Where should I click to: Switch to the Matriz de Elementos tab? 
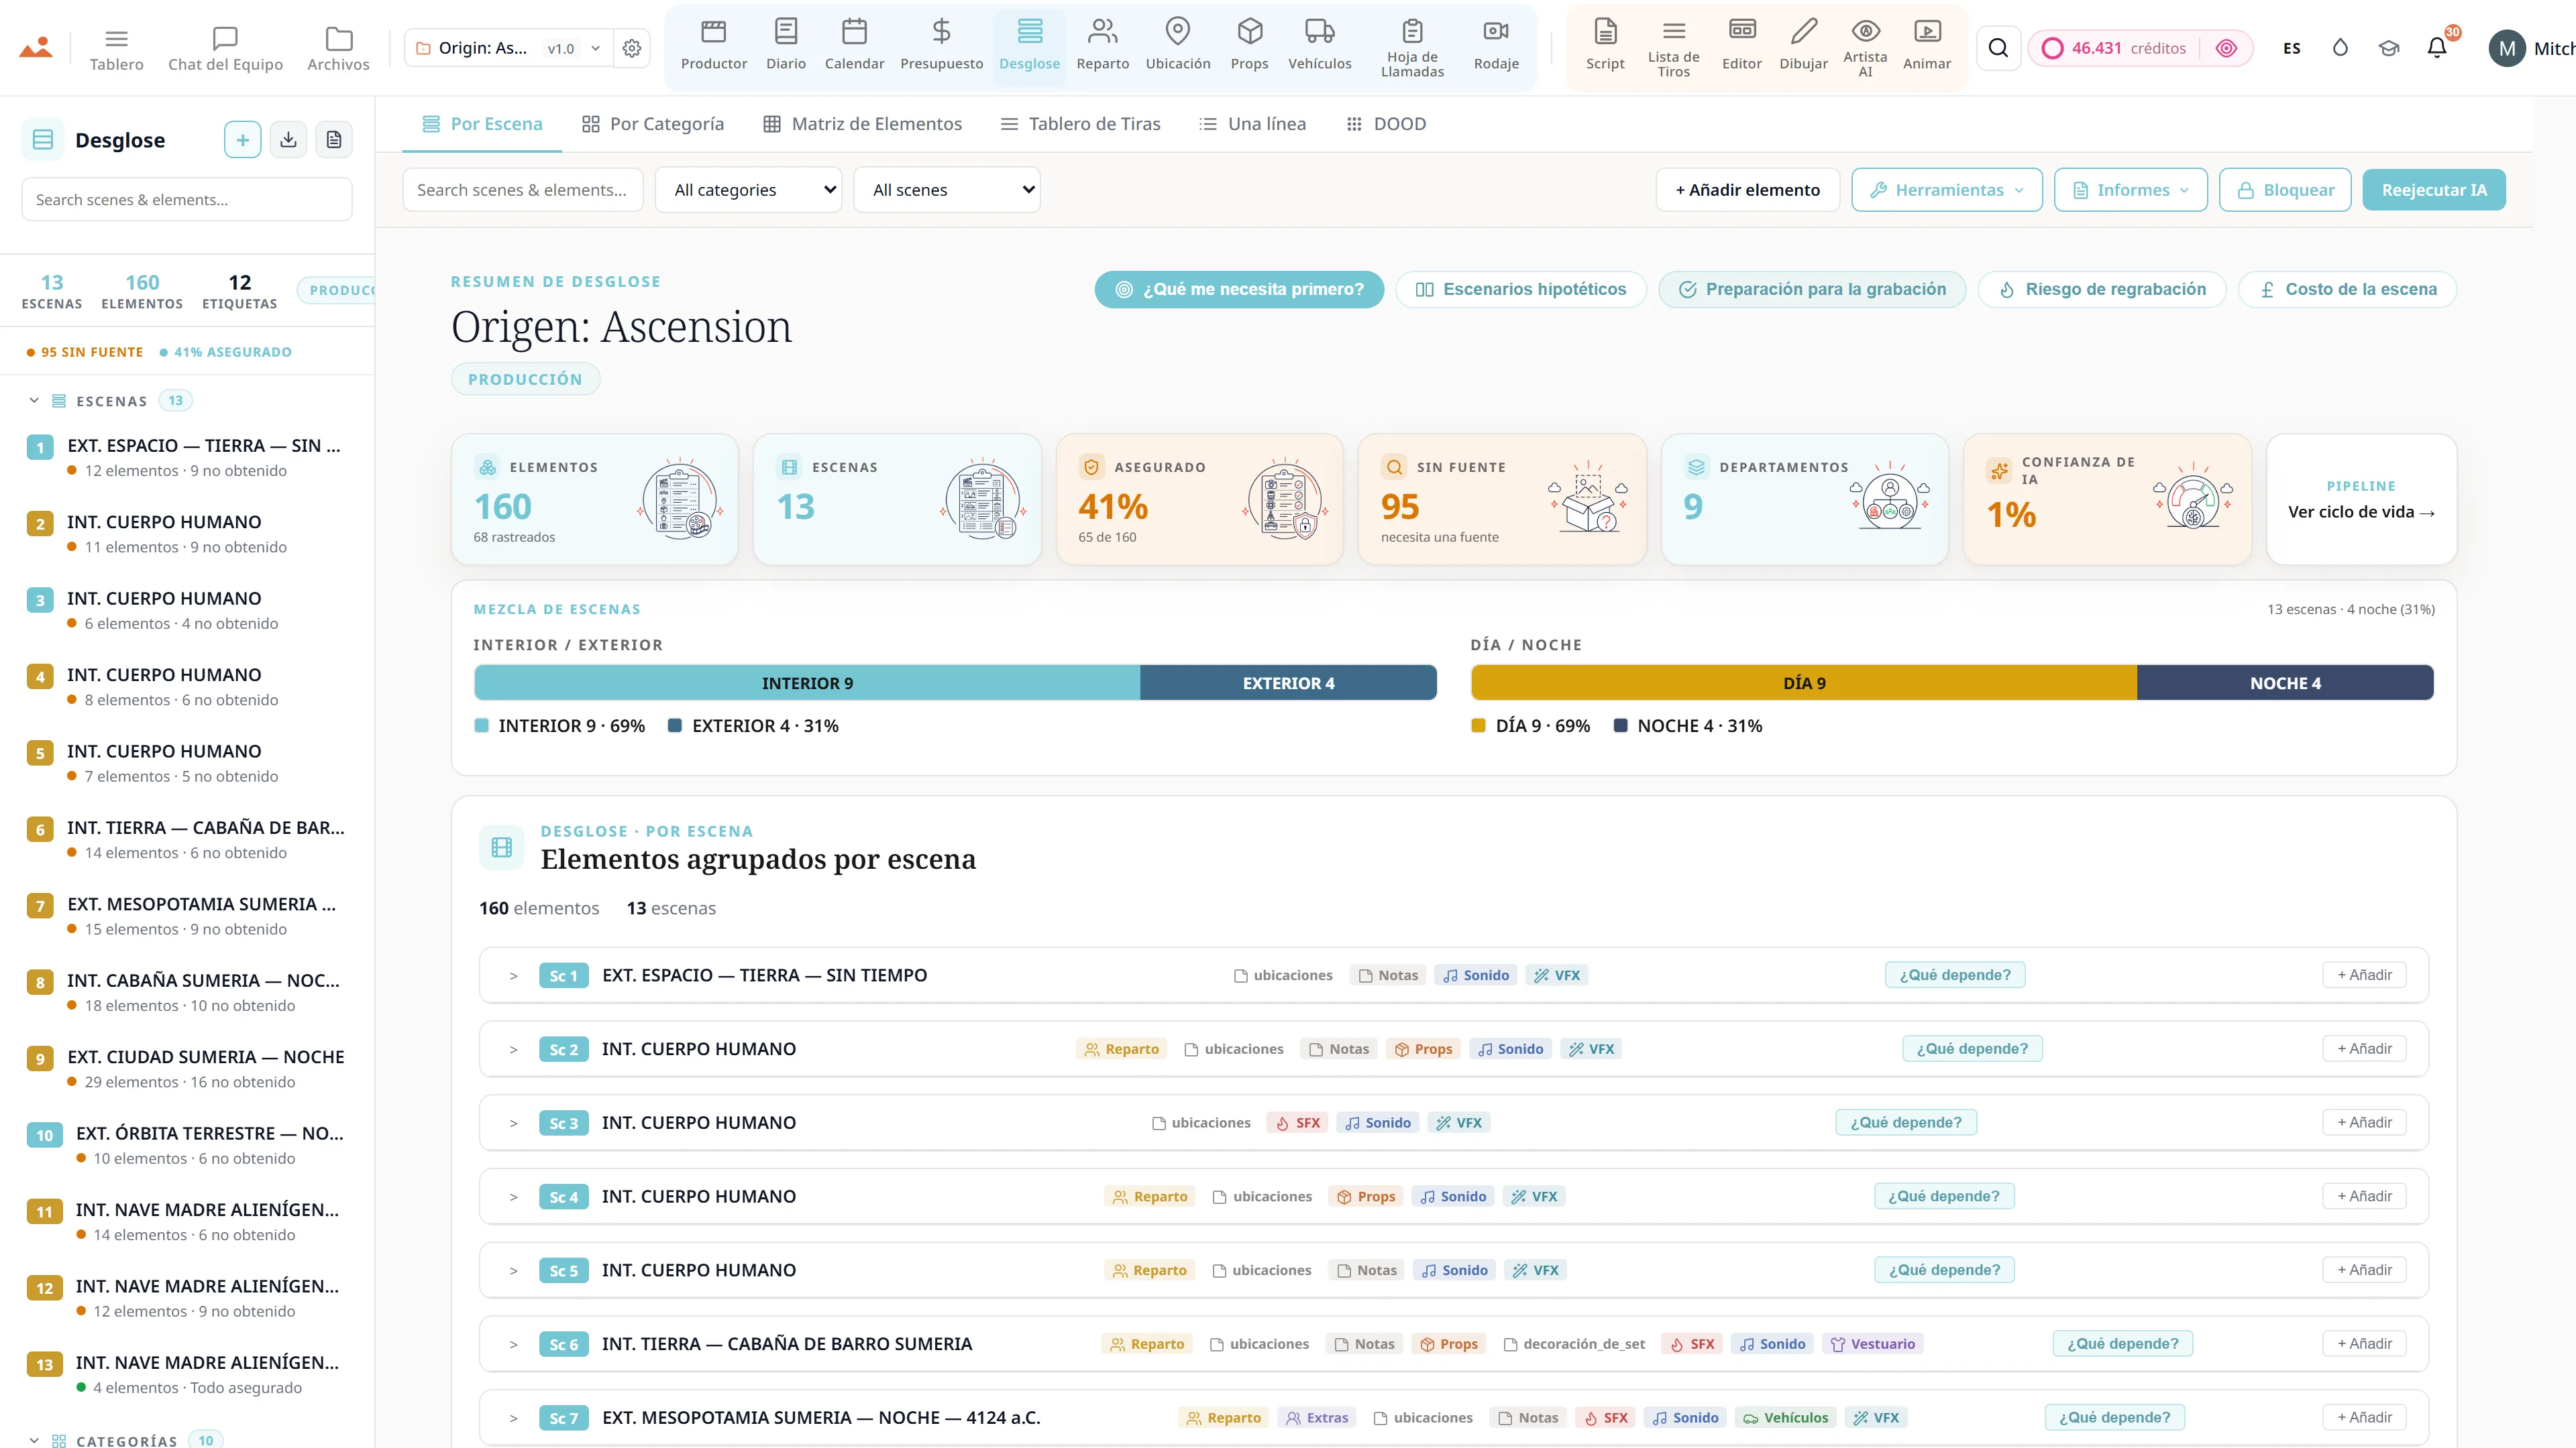[x=862, y=124]
